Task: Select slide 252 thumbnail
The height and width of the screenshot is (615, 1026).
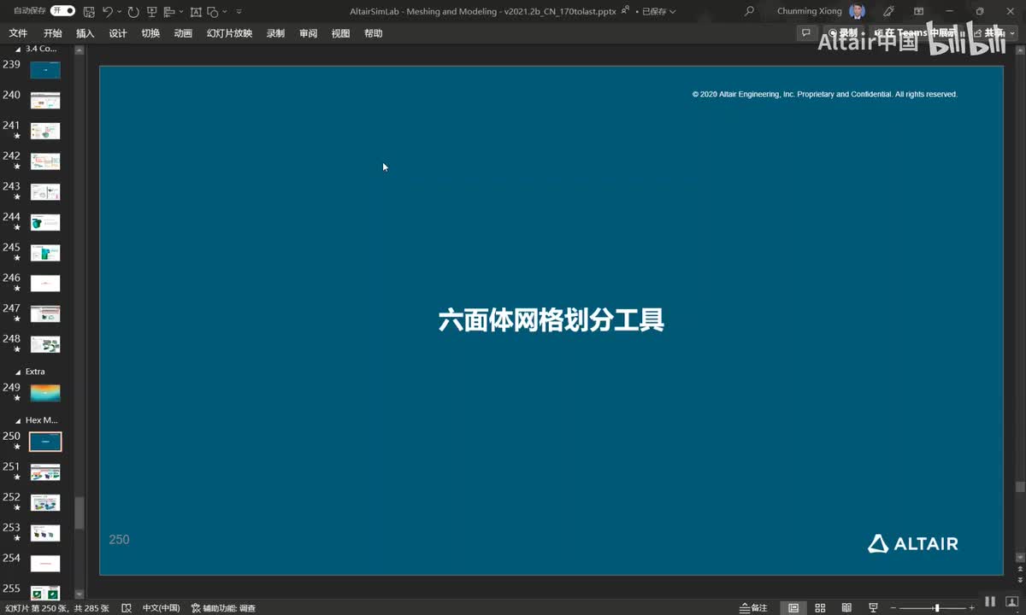Action: click(45, 503)
